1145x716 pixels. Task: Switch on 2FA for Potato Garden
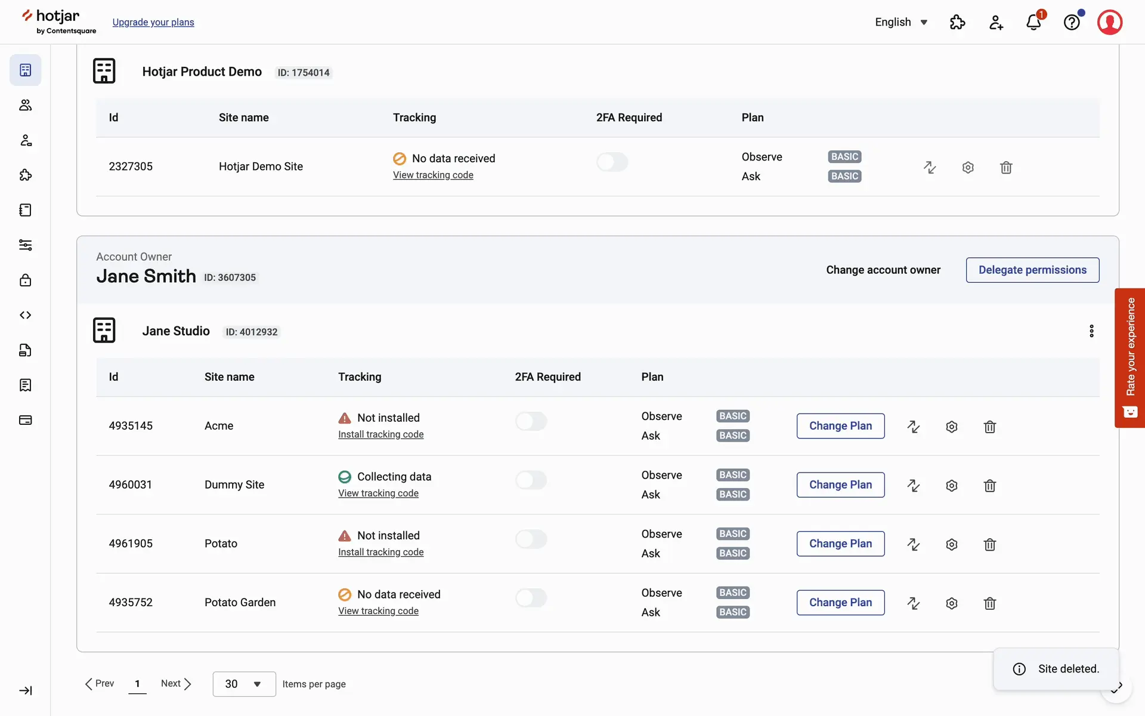pyautogui.click(x=531, y=598)
